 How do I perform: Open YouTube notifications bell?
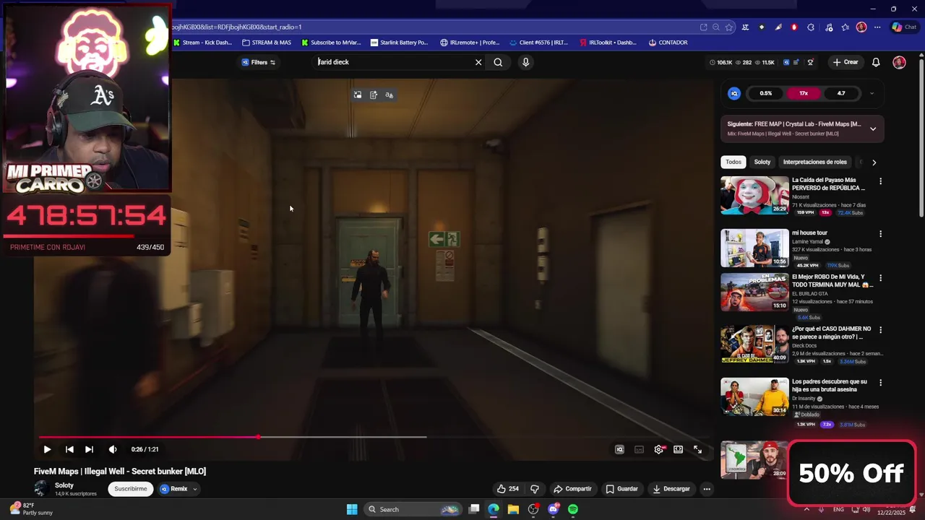[x=876, y=62]
